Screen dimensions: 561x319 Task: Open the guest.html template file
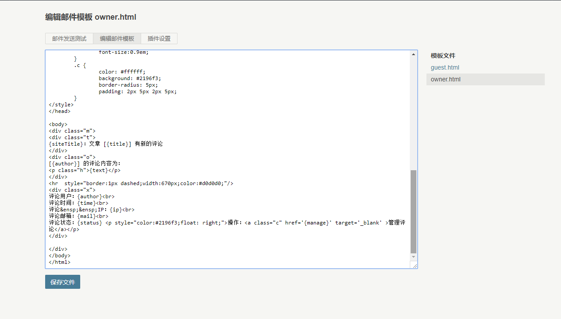[x=445, y=67]
